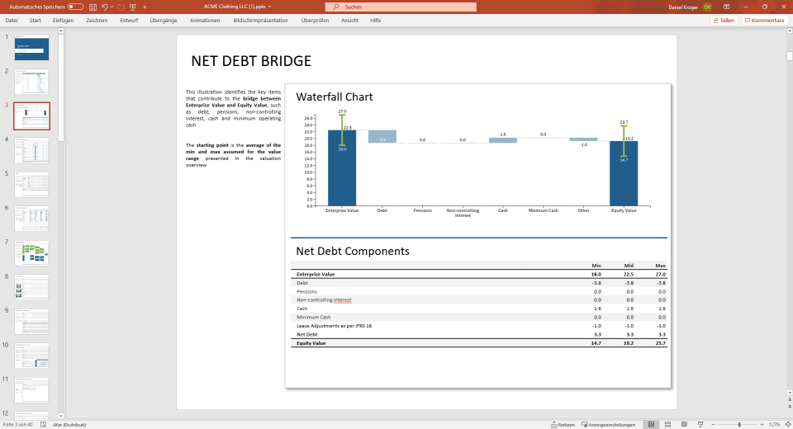This screenshot has width=793, height=429.
Task: Switch to the Start tab
Action: pos(36,20)
